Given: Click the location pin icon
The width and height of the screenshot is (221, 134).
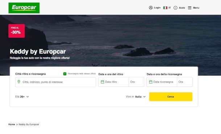Looking at the screenshot, I should [x=19, y=82].
